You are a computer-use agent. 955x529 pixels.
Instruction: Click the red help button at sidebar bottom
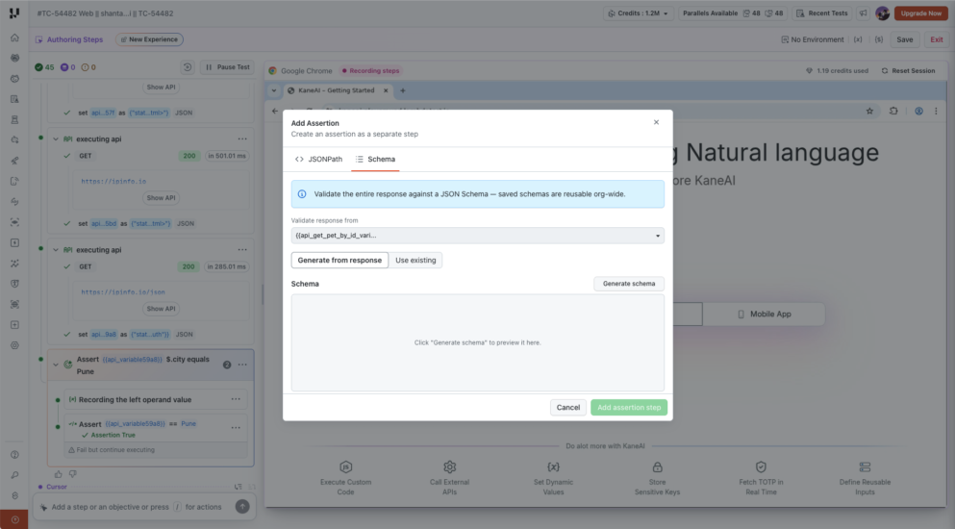coord(14,519)
